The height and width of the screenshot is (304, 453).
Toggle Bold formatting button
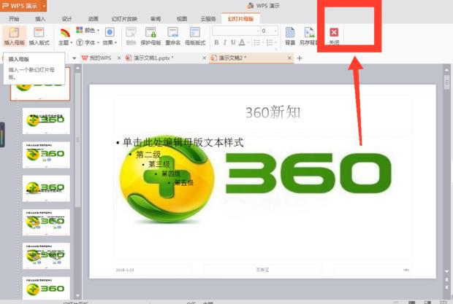(x=216, y=42)
